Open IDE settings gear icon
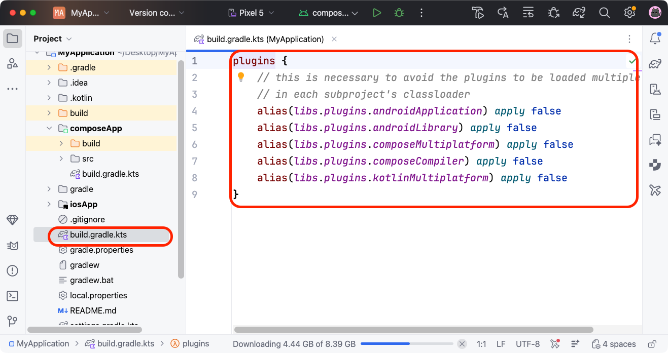668x353 pixels. [x=629, y=13]
